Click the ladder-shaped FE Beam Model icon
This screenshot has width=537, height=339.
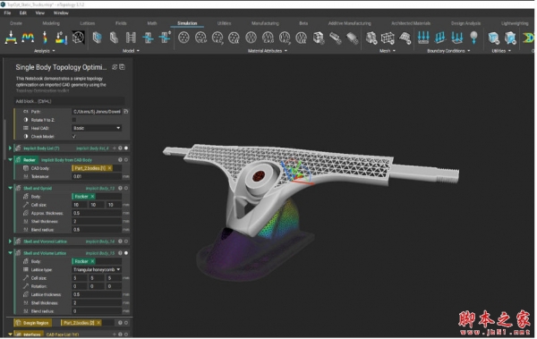click(x=131, y=37)
